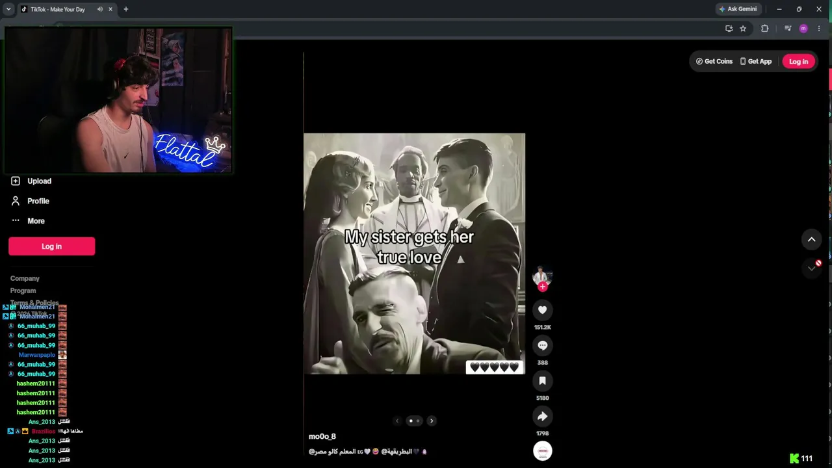The height and width of the screenshot is (468, 832).
Task: Click the Brazilios chat username
Action: (x=44, y=431)
